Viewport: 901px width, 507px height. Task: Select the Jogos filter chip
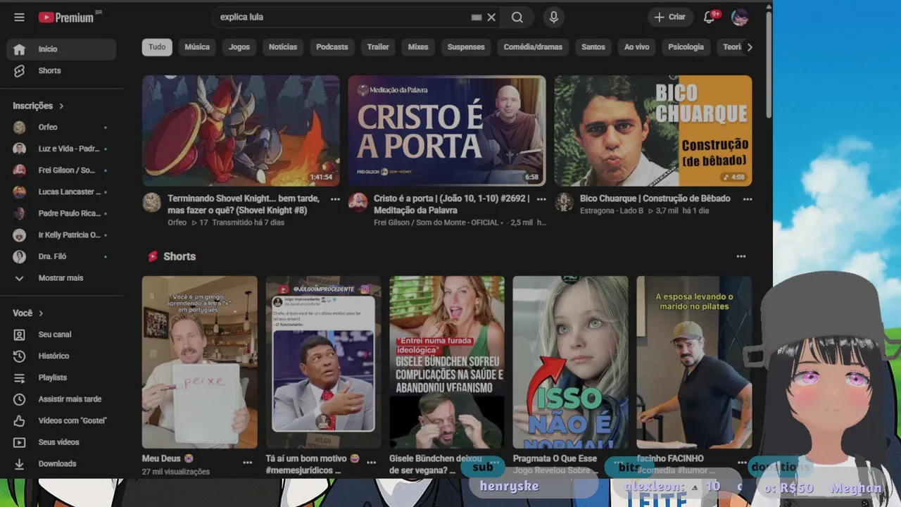click(x=239, y=47)
